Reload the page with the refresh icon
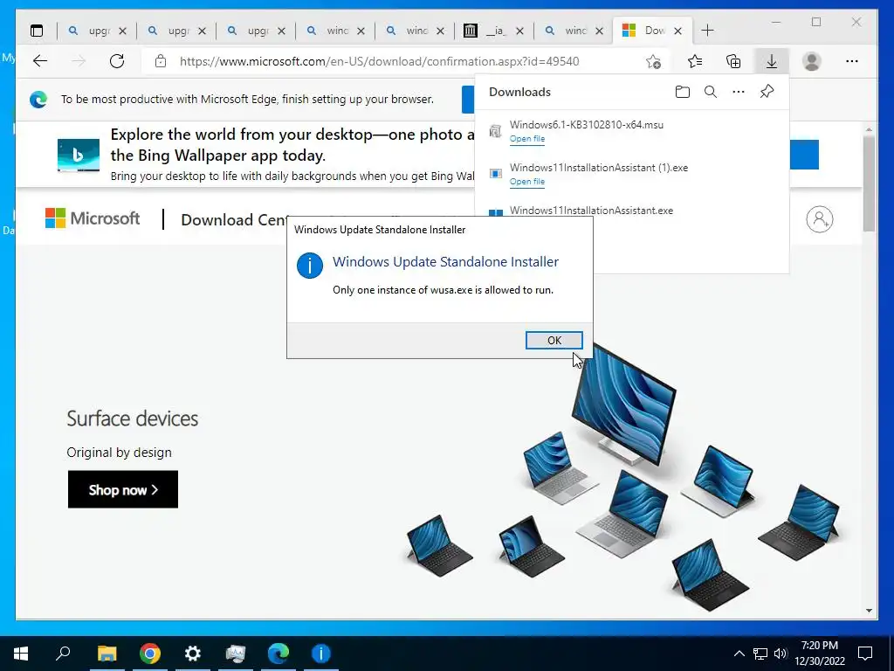 pos(117,61)
